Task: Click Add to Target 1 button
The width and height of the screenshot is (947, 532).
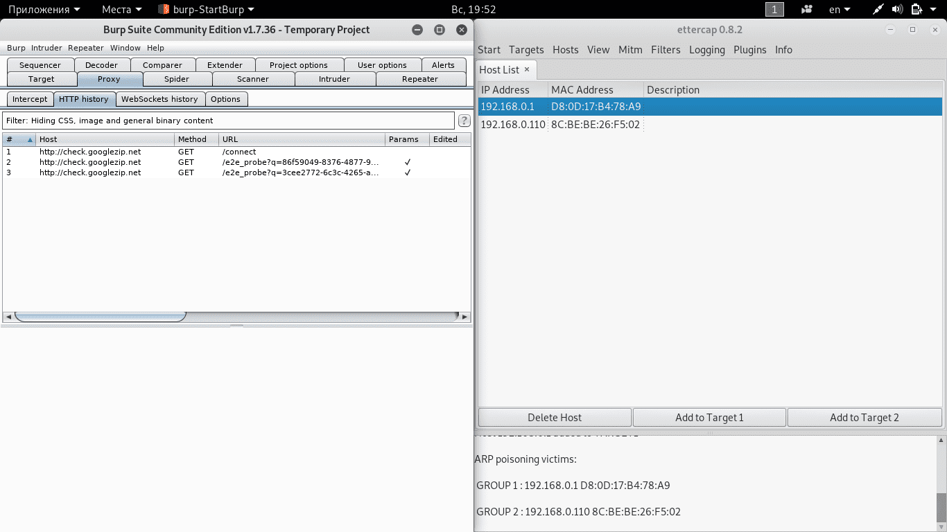Action: [709, 418]
